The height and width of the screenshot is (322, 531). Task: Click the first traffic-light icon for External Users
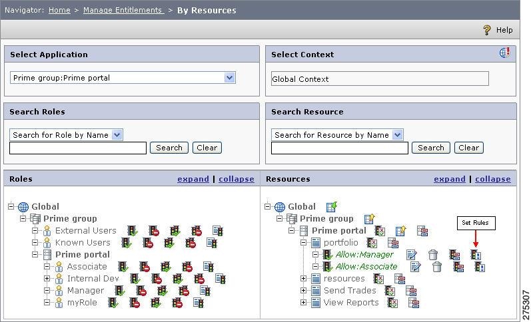point(133,231)
